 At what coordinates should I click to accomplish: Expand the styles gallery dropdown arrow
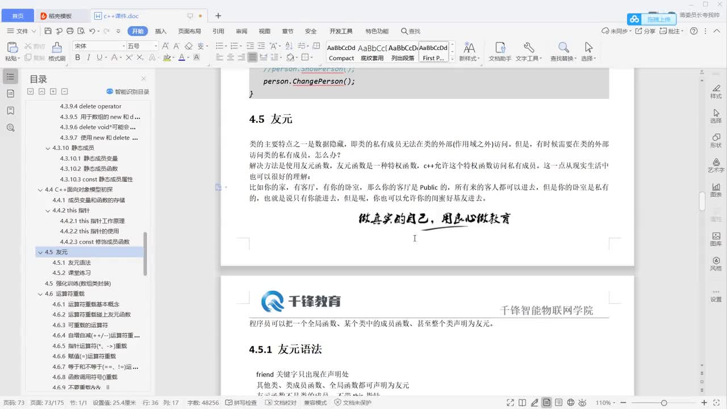452,59
